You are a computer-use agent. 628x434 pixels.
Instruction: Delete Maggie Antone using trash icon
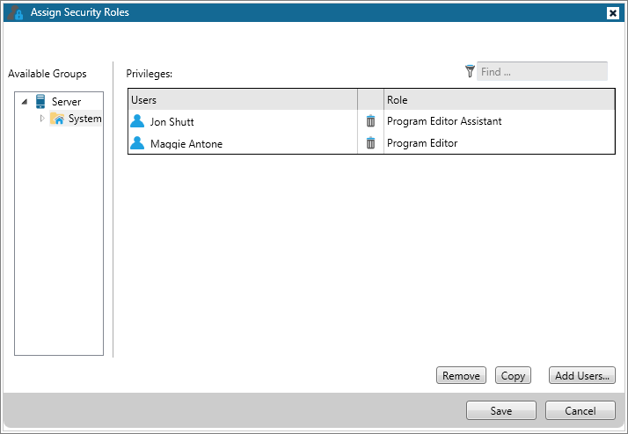370,143
